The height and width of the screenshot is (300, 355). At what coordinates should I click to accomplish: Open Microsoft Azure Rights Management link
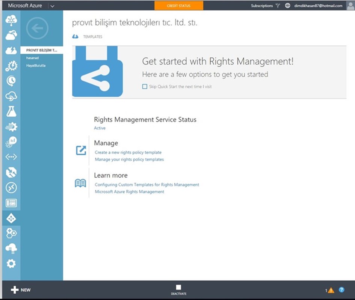pos(130,191)
